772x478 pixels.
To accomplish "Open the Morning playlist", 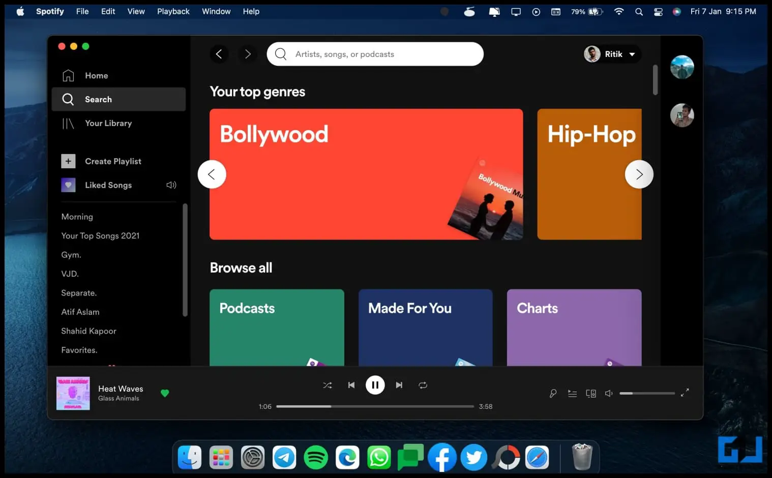I will pyautogui.click(x=77, y=217).
